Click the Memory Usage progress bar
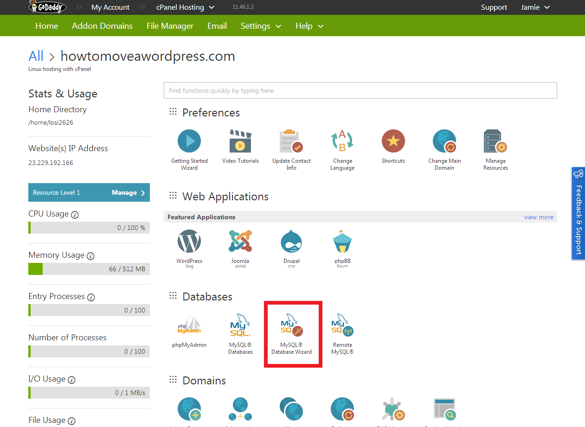The height and width of the screenshot is (427, 585). coord(89,269)
